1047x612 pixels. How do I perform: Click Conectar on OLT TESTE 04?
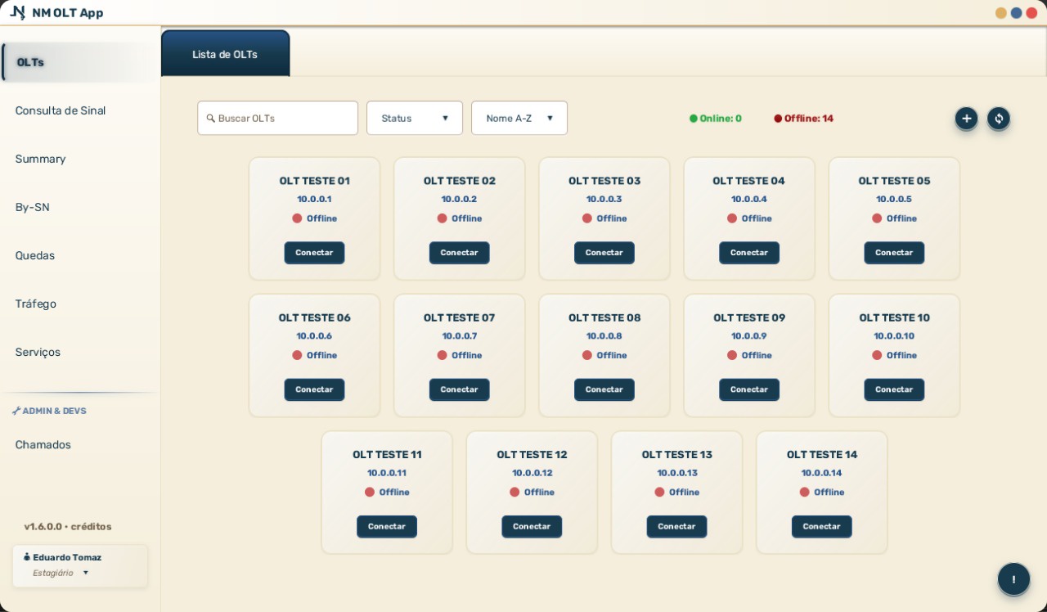click(749, 253)
